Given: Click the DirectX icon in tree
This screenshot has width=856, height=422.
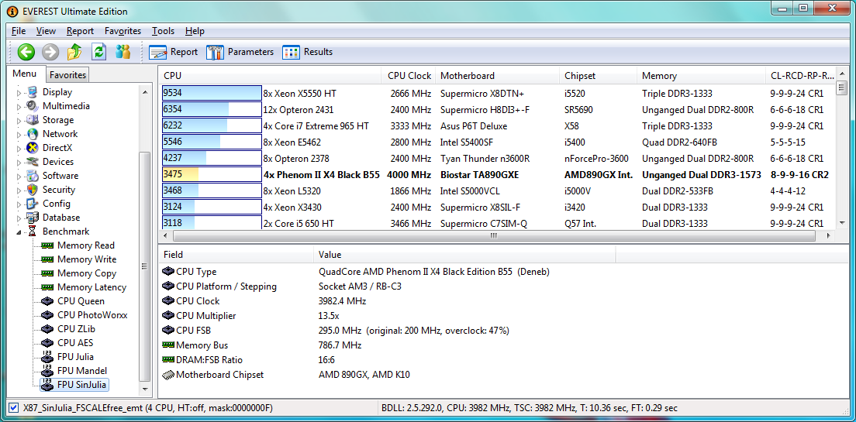Looking at the screenshot, I should pos(33,148).
